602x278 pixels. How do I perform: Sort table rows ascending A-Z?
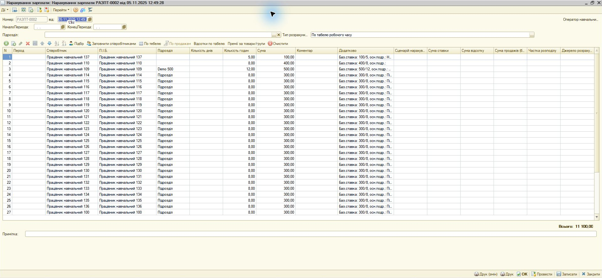pyautogui.click(x=57, y=44)
